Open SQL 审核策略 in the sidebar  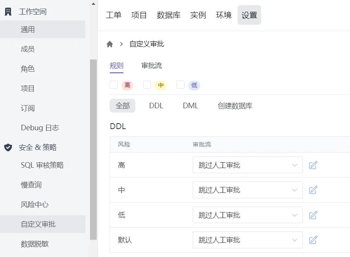coord(42,165)
